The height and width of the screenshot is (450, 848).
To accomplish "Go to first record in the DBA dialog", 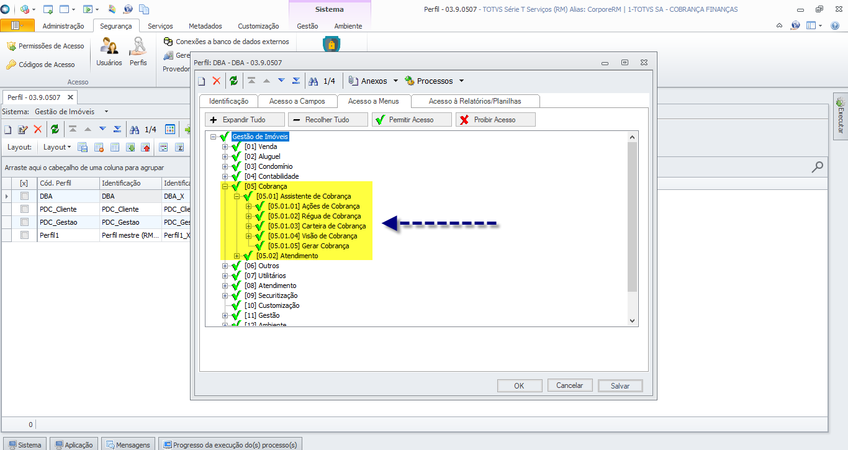I will tap(251, 81).
